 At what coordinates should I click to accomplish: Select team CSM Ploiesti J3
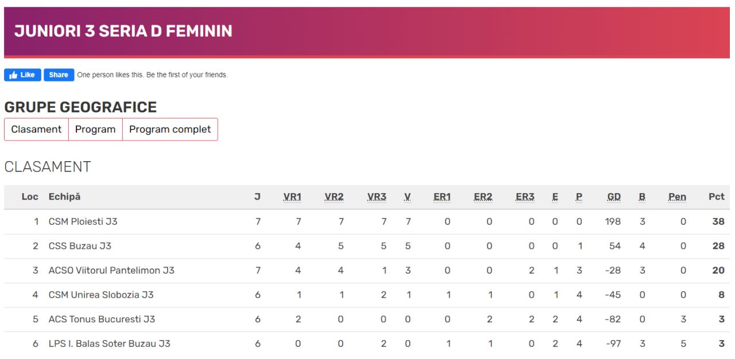coord(83,221)
